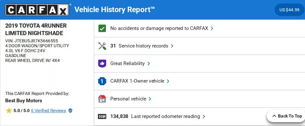
Task: Click the green no-accidents checkmark icon
Action: click(102, 28)
